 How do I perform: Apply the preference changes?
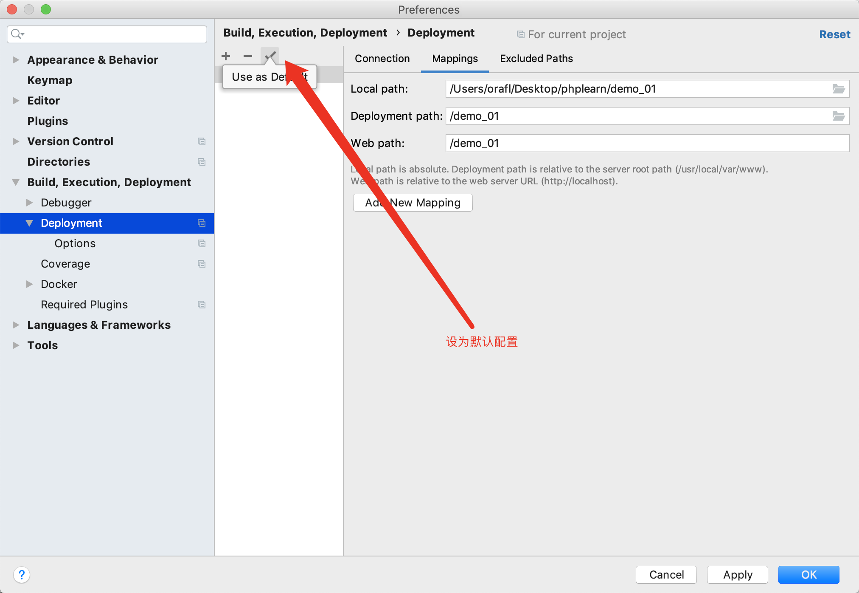738,575
